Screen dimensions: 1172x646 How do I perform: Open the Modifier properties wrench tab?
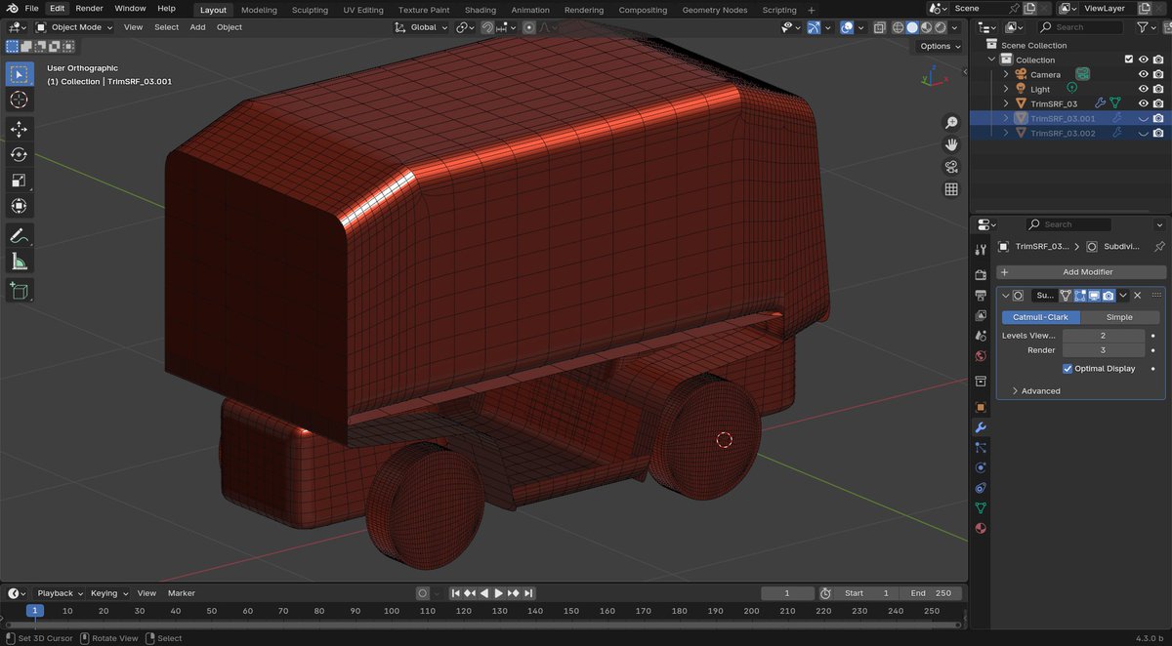[980, 427]
